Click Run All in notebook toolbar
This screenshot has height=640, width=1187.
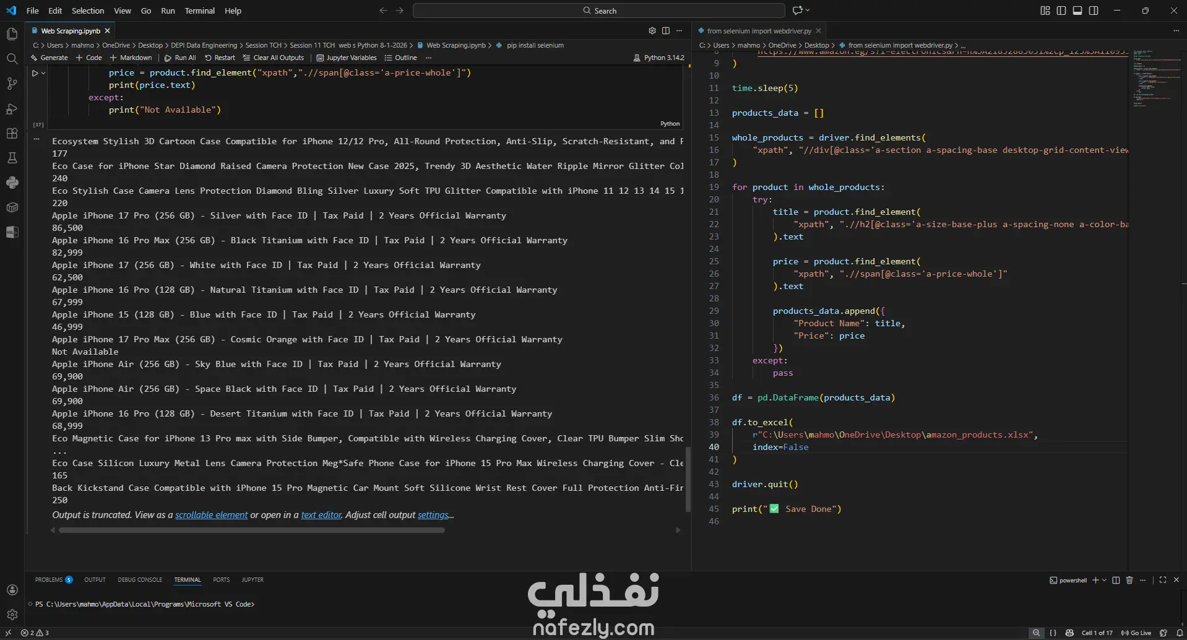[x=180, y=58]
